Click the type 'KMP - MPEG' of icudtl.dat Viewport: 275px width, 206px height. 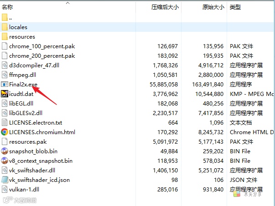[x=252, y=94]
